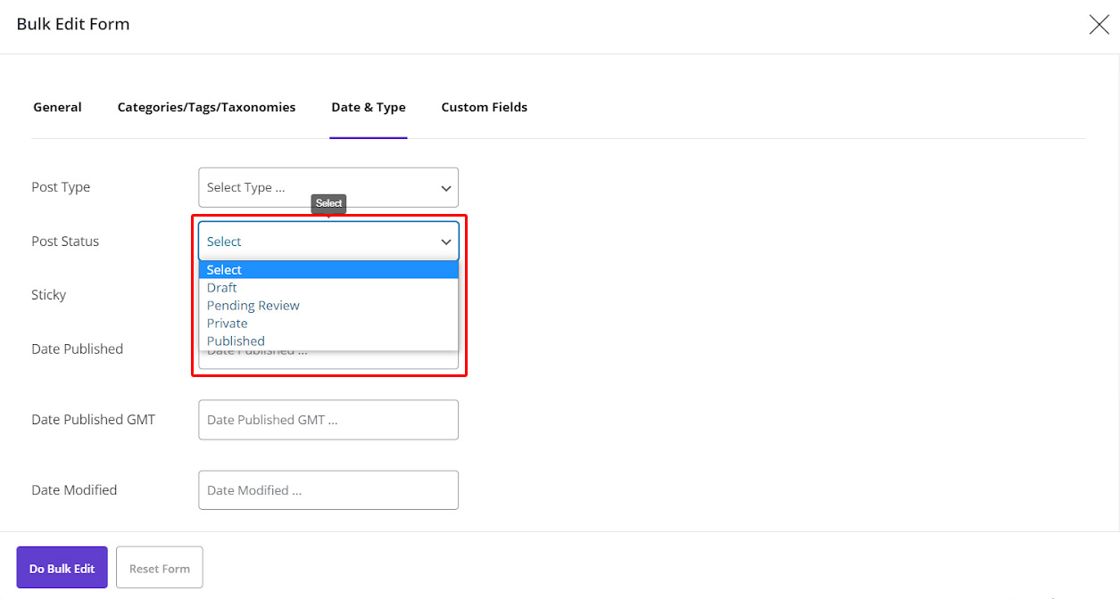The width and height of the screenshot is (1120, 599).
Task: Click the Post Status field label
Action: (64, 241)
